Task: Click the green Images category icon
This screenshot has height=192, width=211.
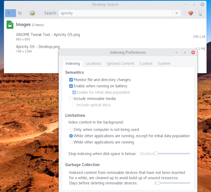Action: [x=10, y=25]
